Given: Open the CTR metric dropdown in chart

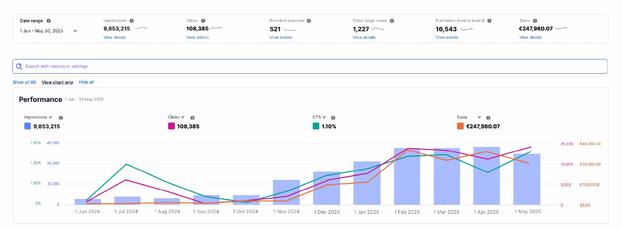Looking at the screenshot, I should point(319,117).
